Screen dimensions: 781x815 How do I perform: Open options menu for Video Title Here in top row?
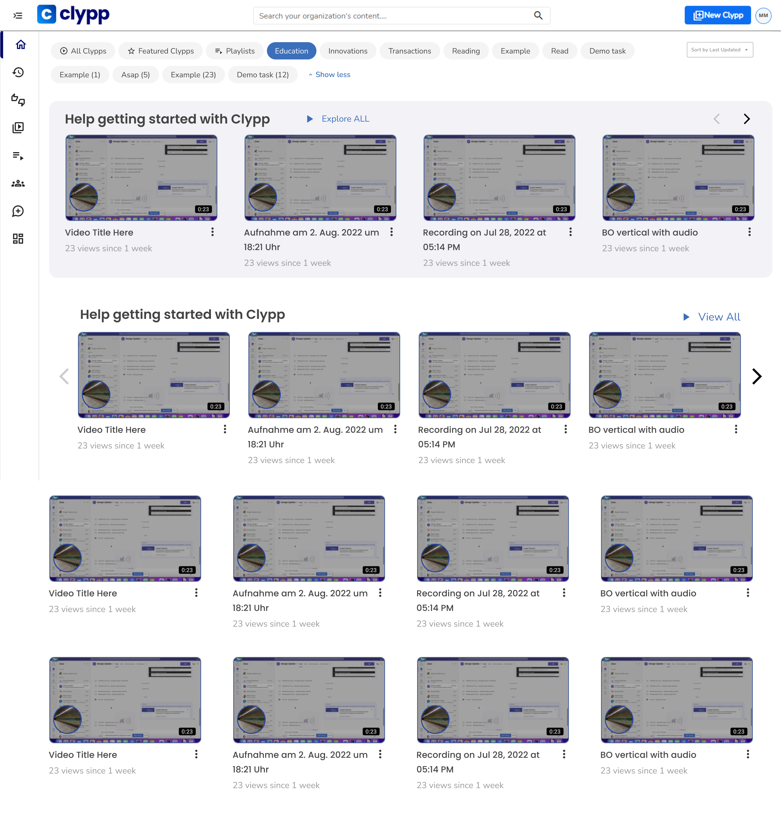(212, 232)
